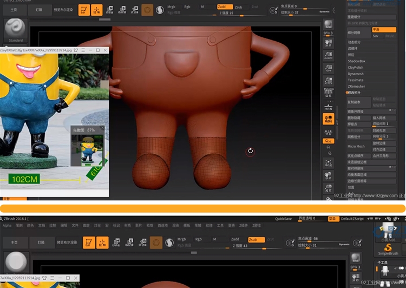406x288 pixels.
Task: Click the AC50% antialiased half-size icon
Action: pos(329,81)
